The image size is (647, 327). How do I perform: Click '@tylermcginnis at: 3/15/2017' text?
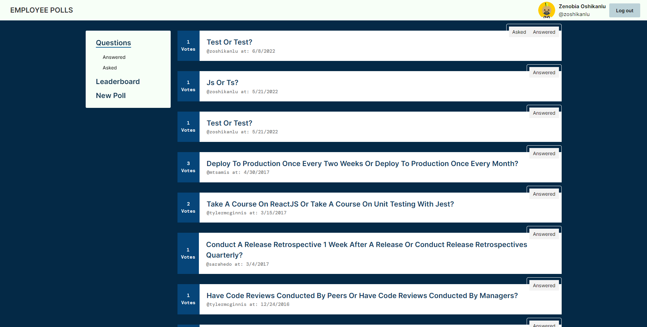click(246, 213)
